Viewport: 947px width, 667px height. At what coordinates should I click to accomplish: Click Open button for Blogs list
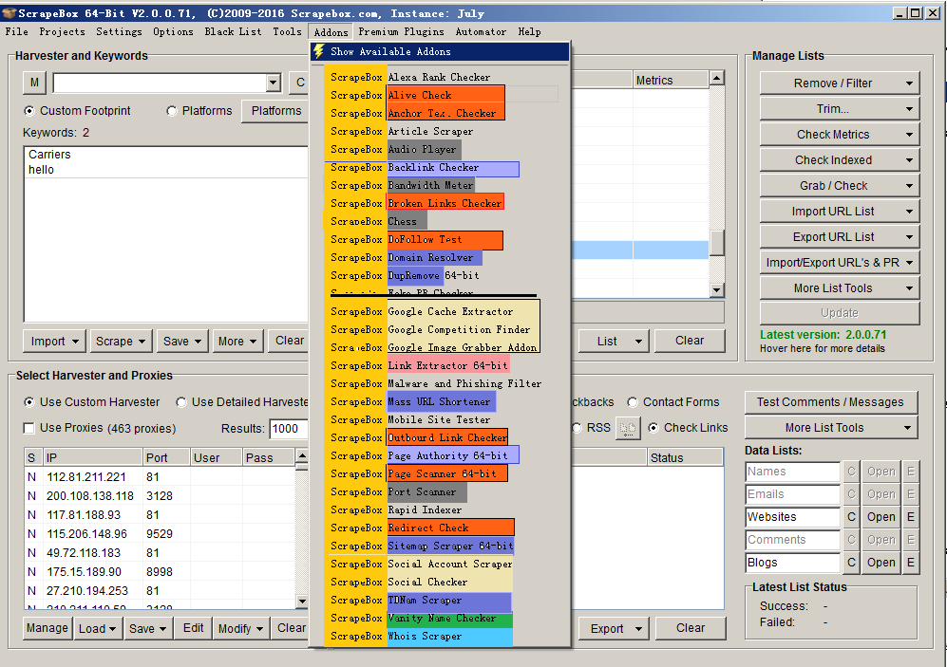coord(881,563)
